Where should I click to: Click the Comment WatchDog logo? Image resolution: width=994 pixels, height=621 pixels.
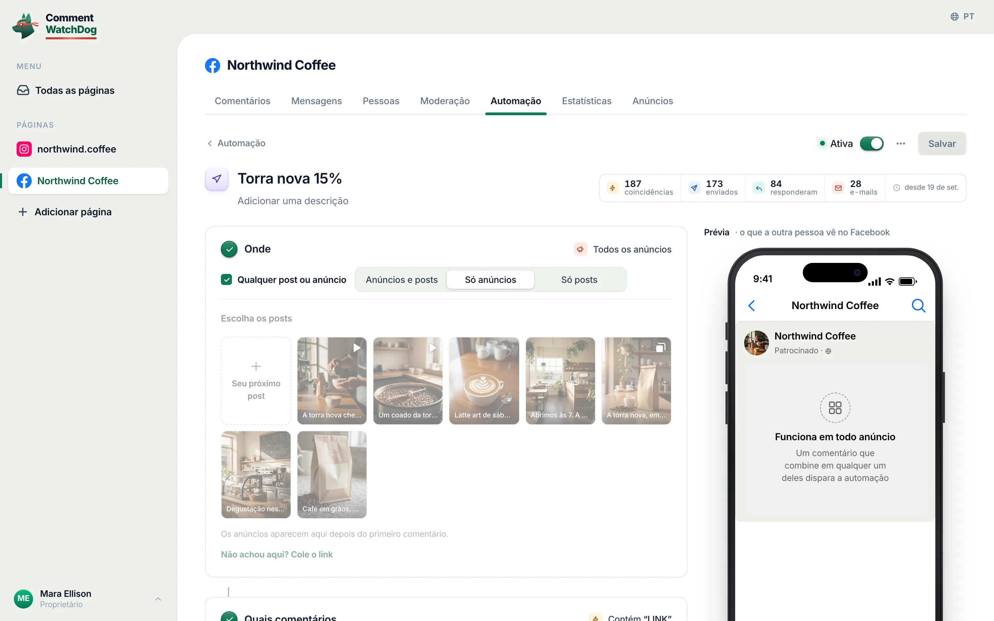coord(55,26)
